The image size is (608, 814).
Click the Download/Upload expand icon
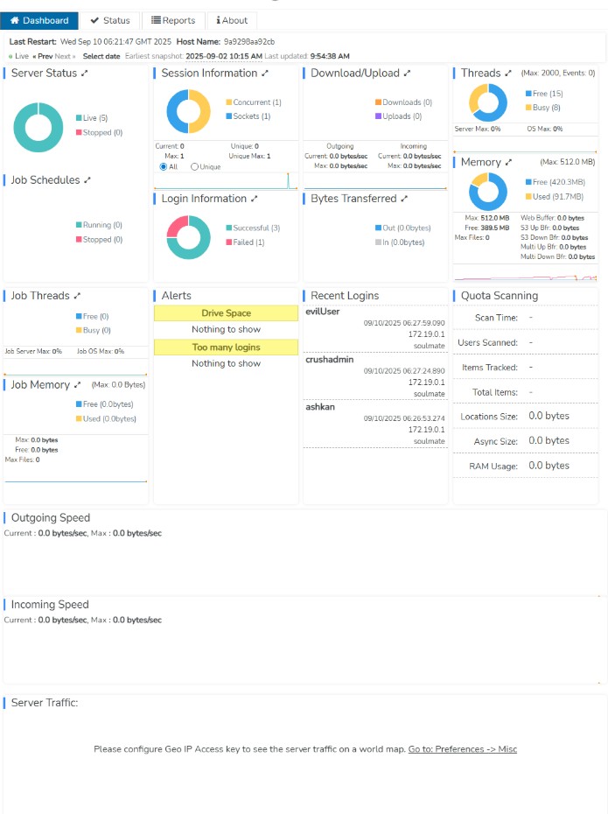click(x=407, y=74)
